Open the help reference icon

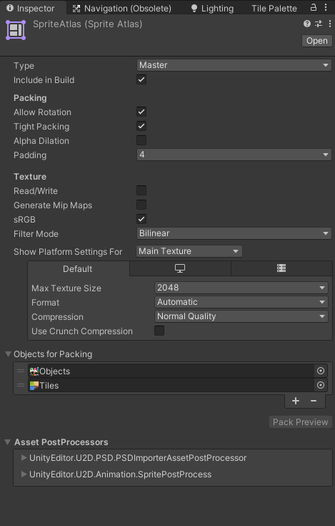307,24
